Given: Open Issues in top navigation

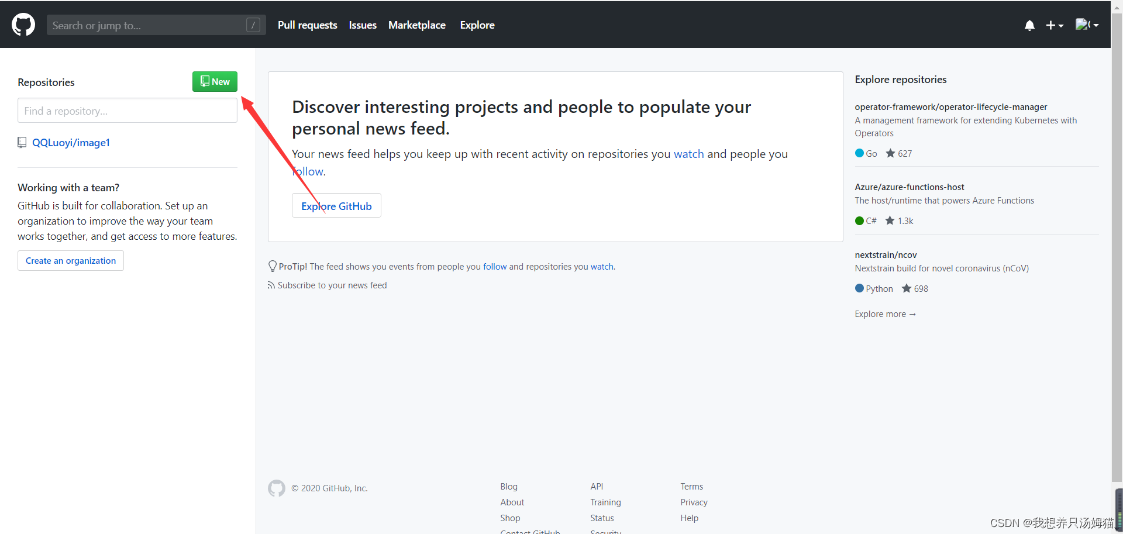Looking at the screenshot, I should [x=363, y=25].
